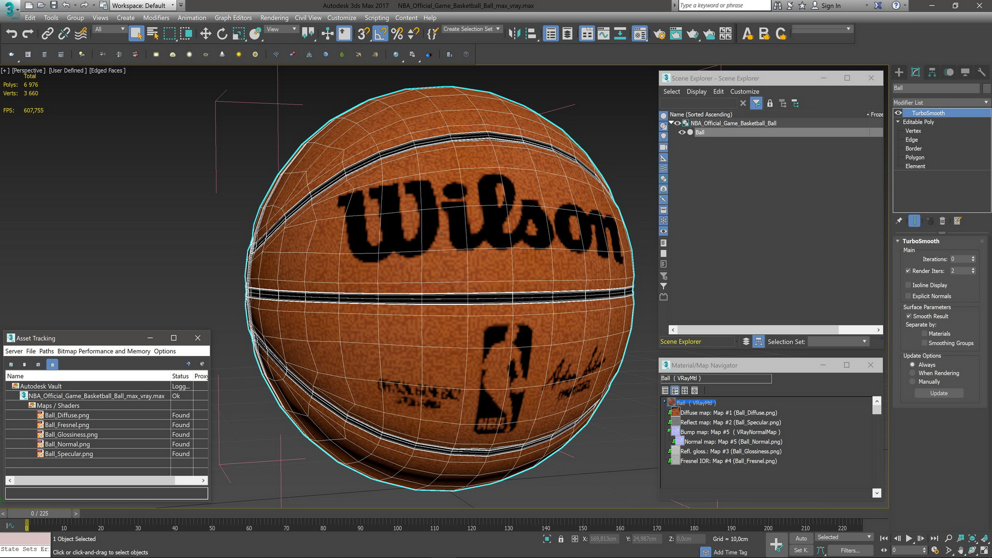Toggle visibility eye of Ball in Scene Explorer
Viewport: 992px width, 558px height.
pos(681,132)
